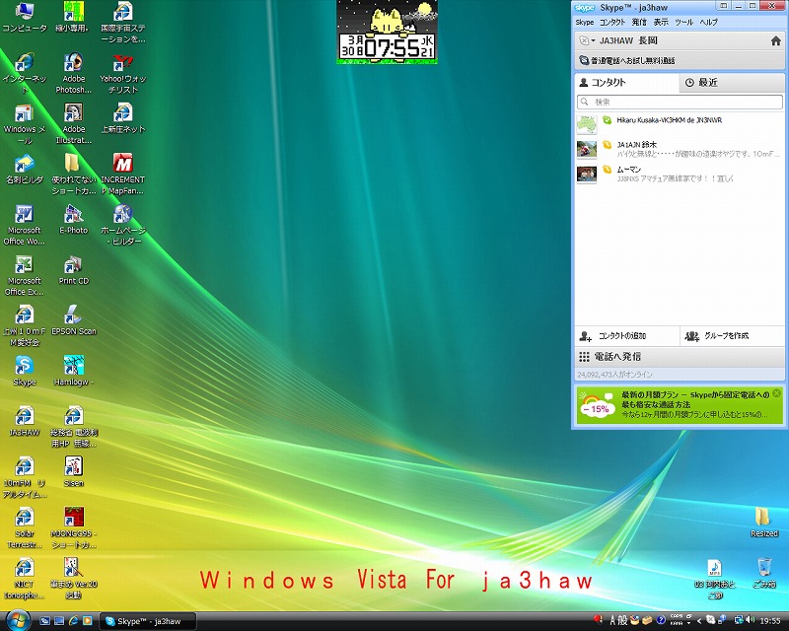Screen dimensions: 789x631
Task: Select the NICT Ionosphere shortcut icon
Action: click(x=24, y=578)
